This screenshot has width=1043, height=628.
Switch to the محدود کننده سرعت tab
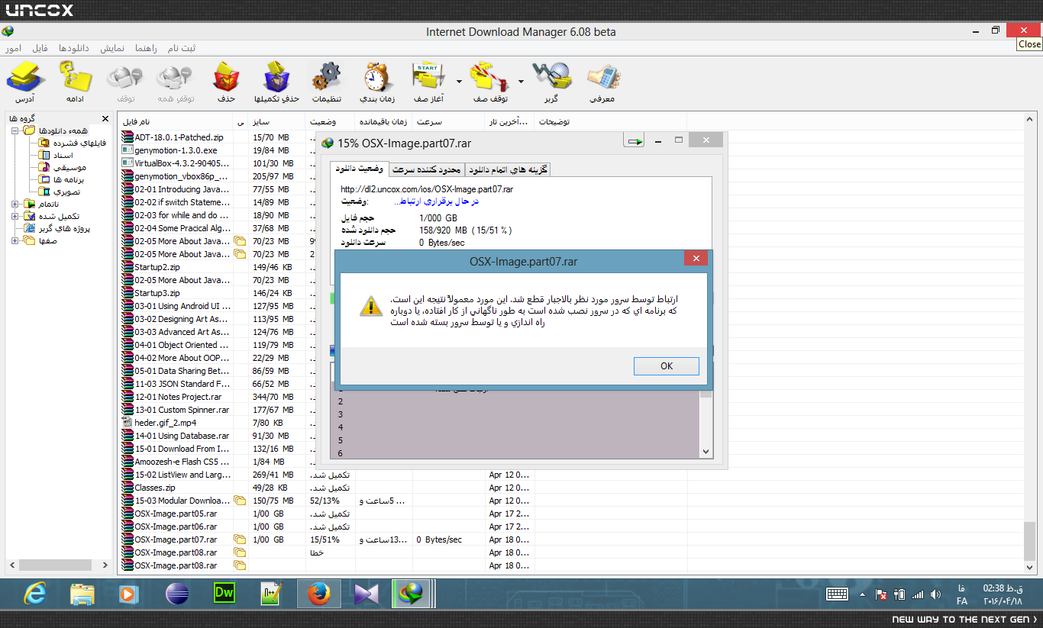(x=427, y=169)
